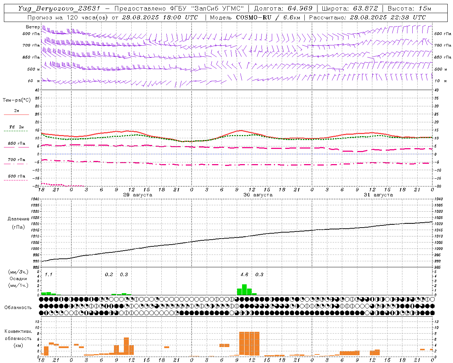Click the station title Yug_Beryozovo_23631

[59, 9]
